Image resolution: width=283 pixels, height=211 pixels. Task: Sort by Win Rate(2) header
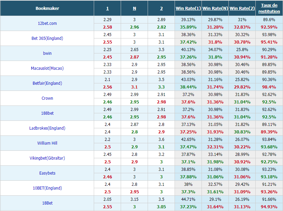242,8
